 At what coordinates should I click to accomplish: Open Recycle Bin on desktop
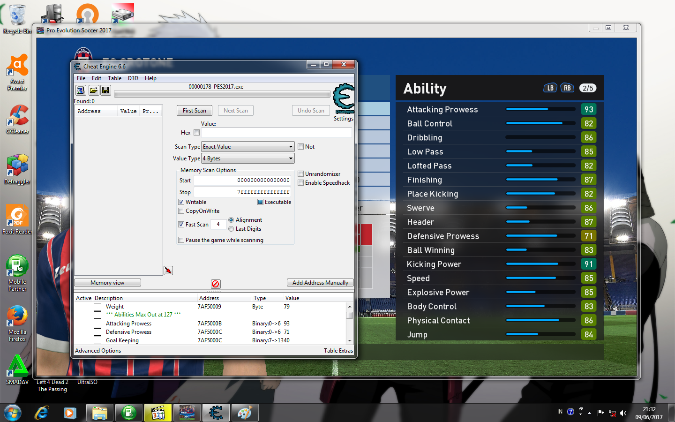coord(17,19)
